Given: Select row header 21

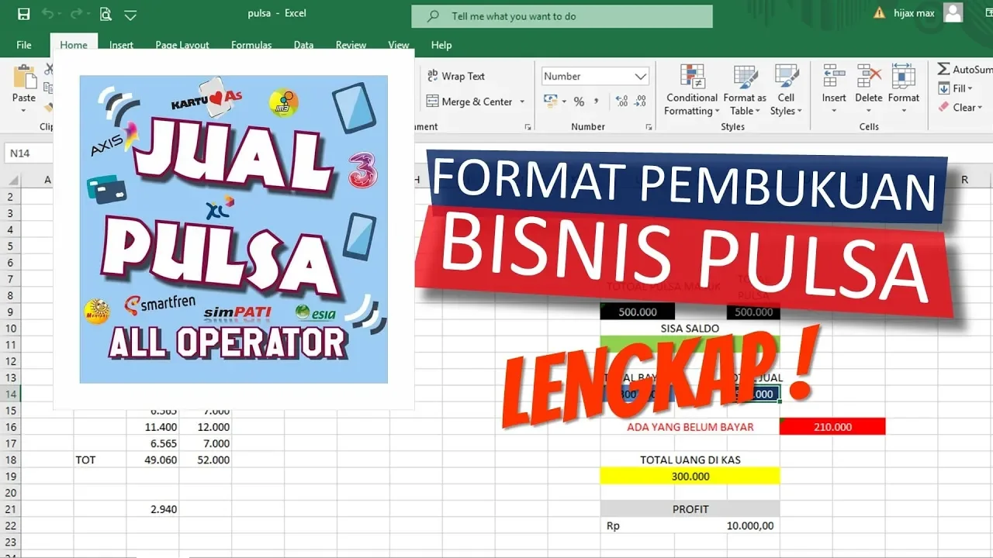Looking at the screenshot, I should pos(11,509).
